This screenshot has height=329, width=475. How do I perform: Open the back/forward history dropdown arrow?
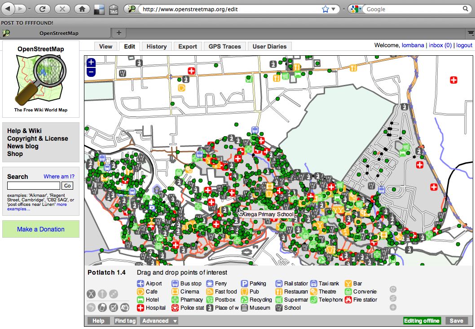coord(29,9)
